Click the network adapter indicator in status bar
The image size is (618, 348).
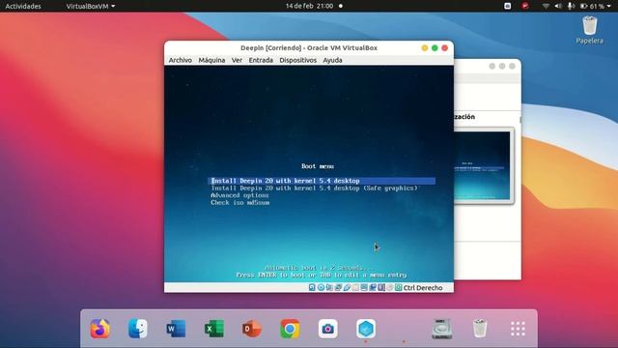pyautogui.click(x=338, y=288)
